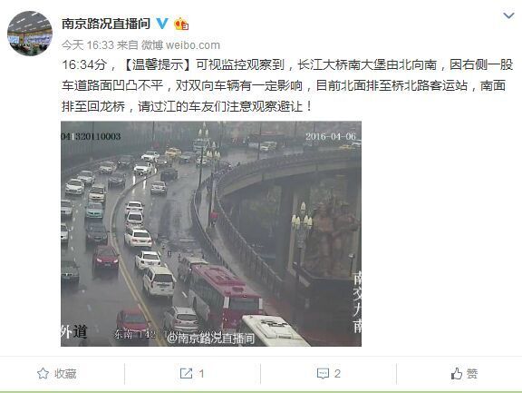Click the star 收藏 favorite icon
This screenshot has width=522, height=393.
[43, 373]
